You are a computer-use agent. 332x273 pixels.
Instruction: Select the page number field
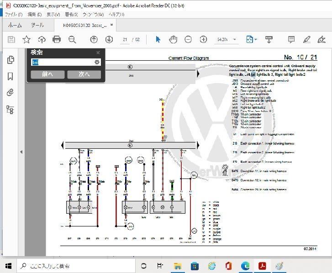[x=125, y=40]
